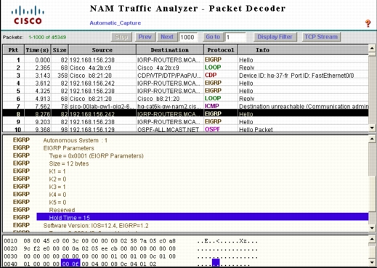
Task: Select packet 4 from 192.168.156.242
Action: click(186, 83)
